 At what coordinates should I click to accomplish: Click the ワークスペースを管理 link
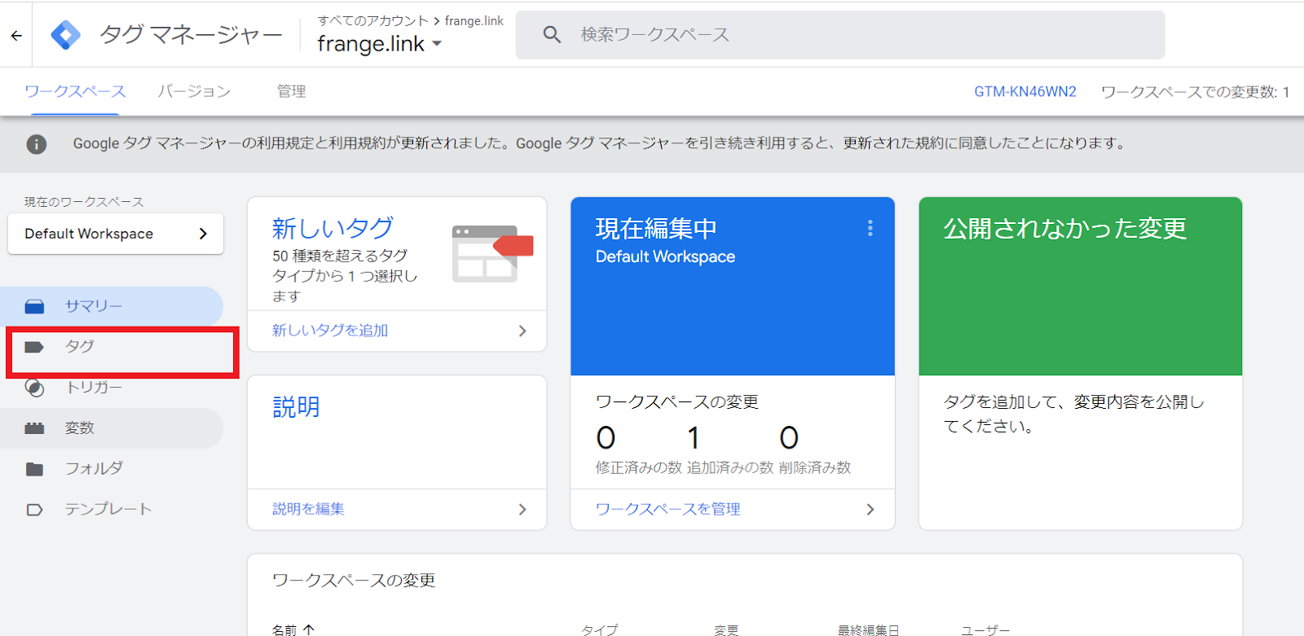[x=668, y=509]
